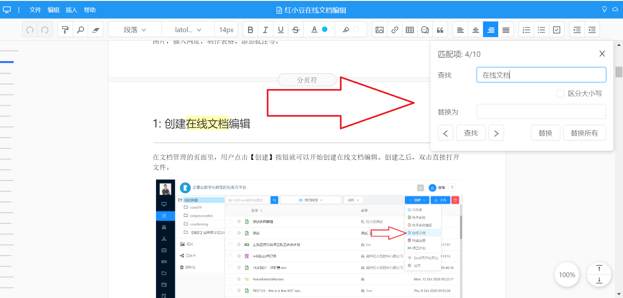The image size is (623, 298).
Task: Click the 替换为 input field
Action: [x=541, y=111]
